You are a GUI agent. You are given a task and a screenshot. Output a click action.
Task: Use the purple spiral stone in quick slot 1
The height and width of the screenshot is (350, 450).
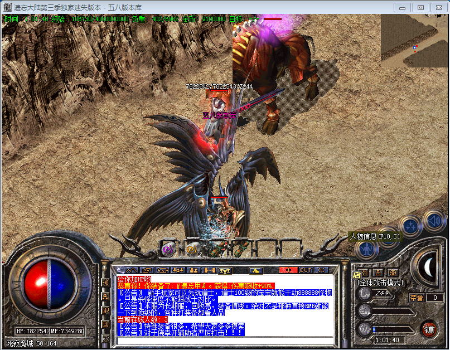(x=168, y=249)
